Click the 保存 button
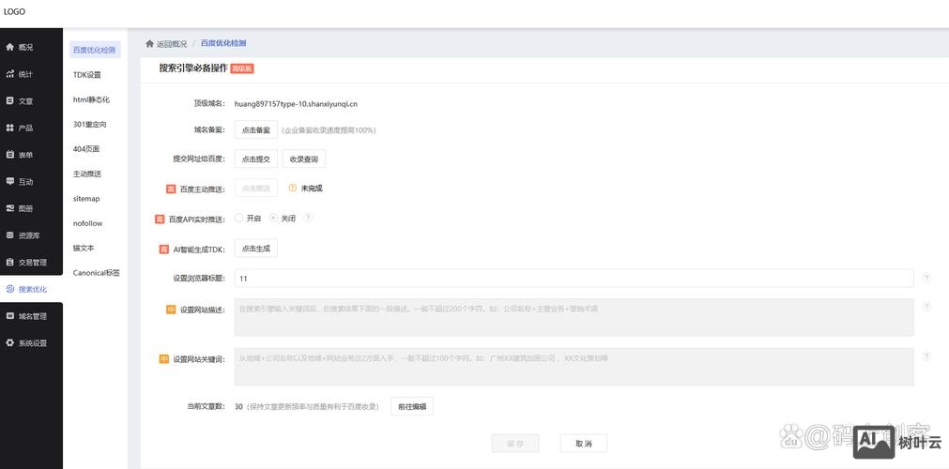 point(515,444)
